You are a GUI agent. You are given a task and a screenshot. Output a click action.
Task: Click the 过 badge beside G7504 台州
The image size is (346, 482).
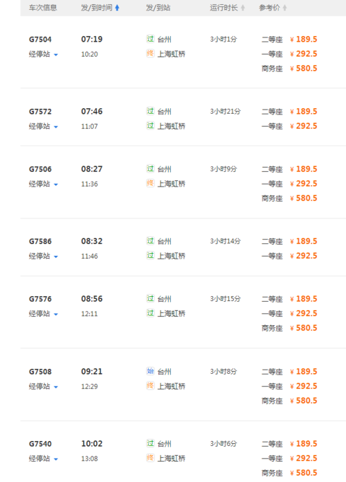[150, 39]
